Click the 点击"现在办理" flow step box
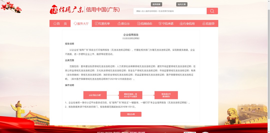 pos(95,95)
